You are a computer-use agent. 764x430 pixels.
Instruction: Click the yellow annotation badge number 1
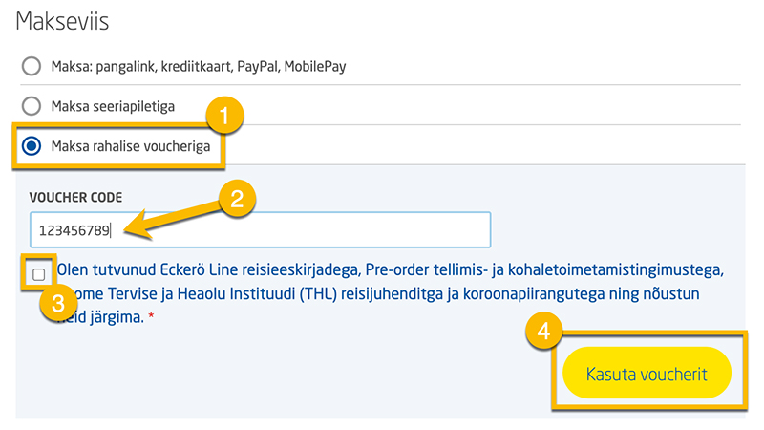point(224,116)
